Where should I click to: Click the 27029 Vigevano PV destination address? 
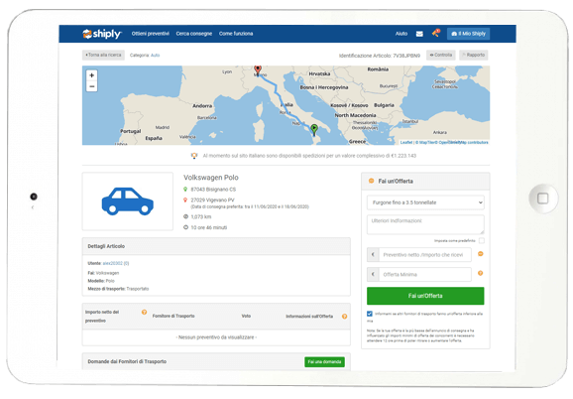coord(213,200)
